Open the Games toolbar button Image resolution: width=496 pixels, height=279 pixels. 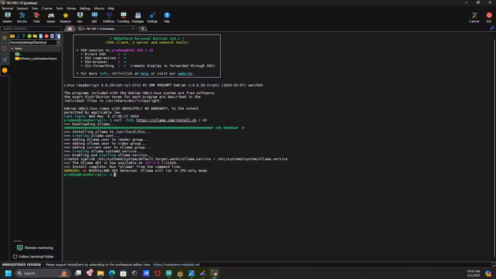(x=50, y=17)
